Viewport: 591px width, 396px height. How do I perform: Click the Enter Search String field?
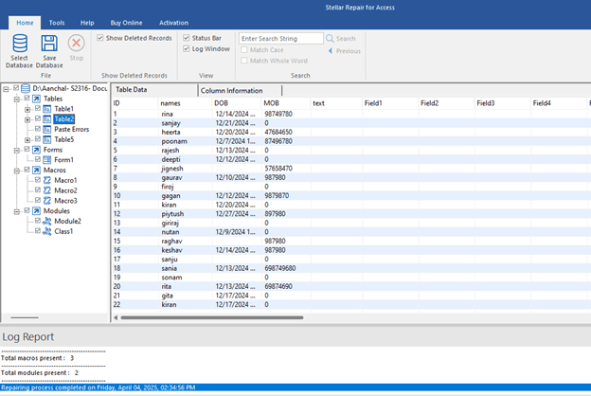click(x=280, y=39)
